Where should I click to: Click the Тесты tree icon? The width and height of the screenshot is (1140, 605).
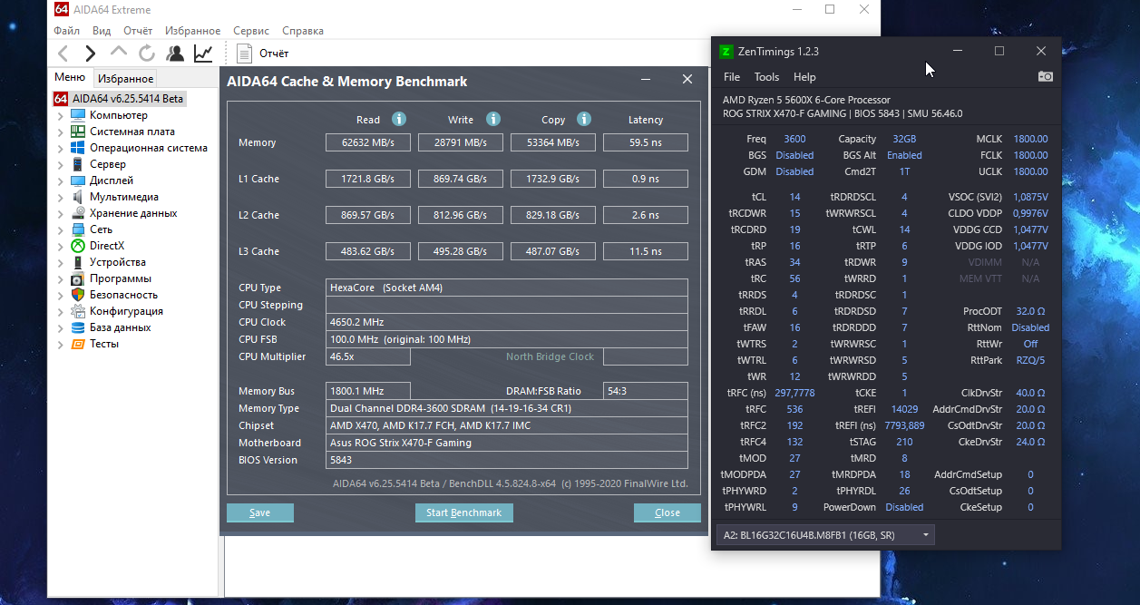pyautogui.click(x=78, y=344)
